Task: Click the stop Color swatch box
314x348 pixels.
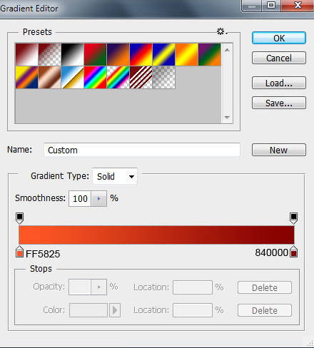Action: point(88,310)
